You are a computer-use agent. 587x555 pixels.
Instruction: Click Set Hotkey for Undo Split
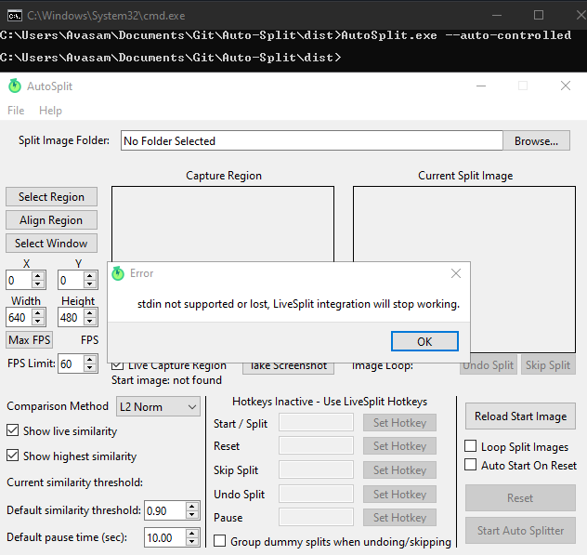coord(399,495)
